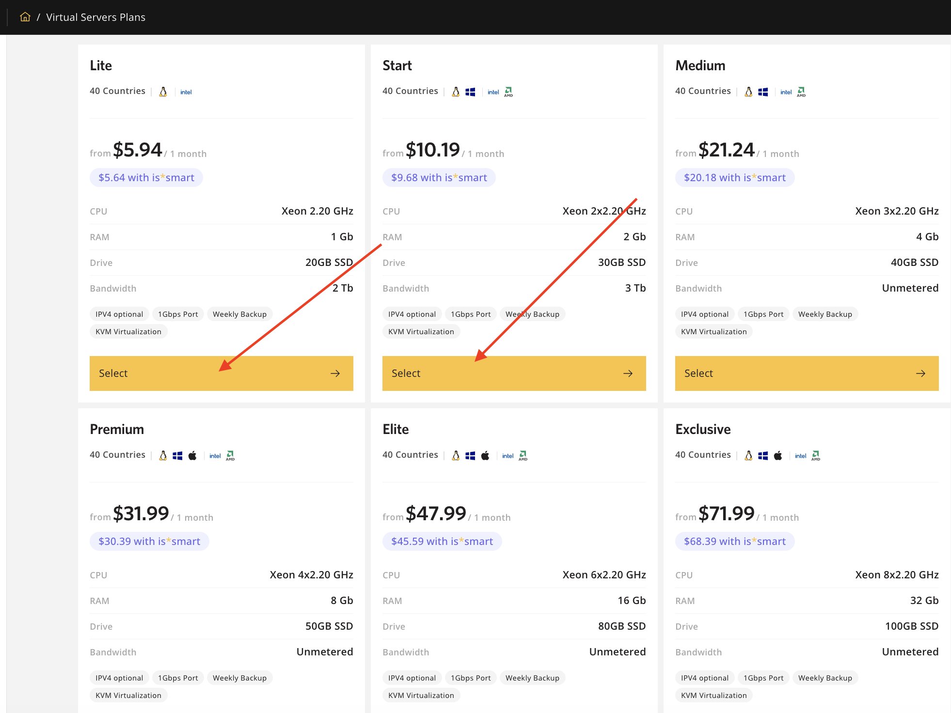Click the Medium plan title
The height and width of the screenshot is (713, 951).
[700, 65]
